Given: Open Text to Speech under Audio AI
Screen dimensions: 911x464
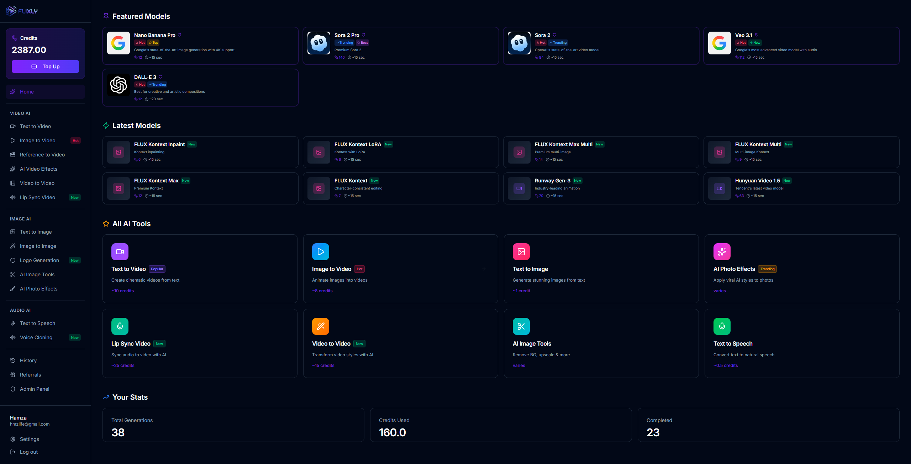Looking at the screenshot, I should pyautogui.click(x=37, y=323).
